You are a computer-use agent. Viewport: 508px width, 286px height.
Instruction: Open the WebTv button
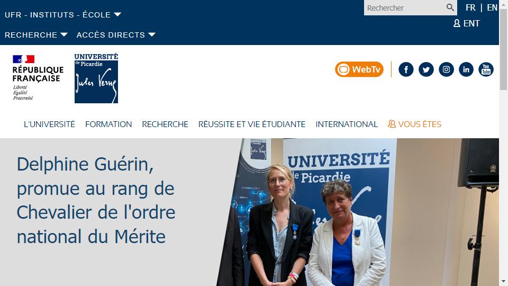pos(359,69)
